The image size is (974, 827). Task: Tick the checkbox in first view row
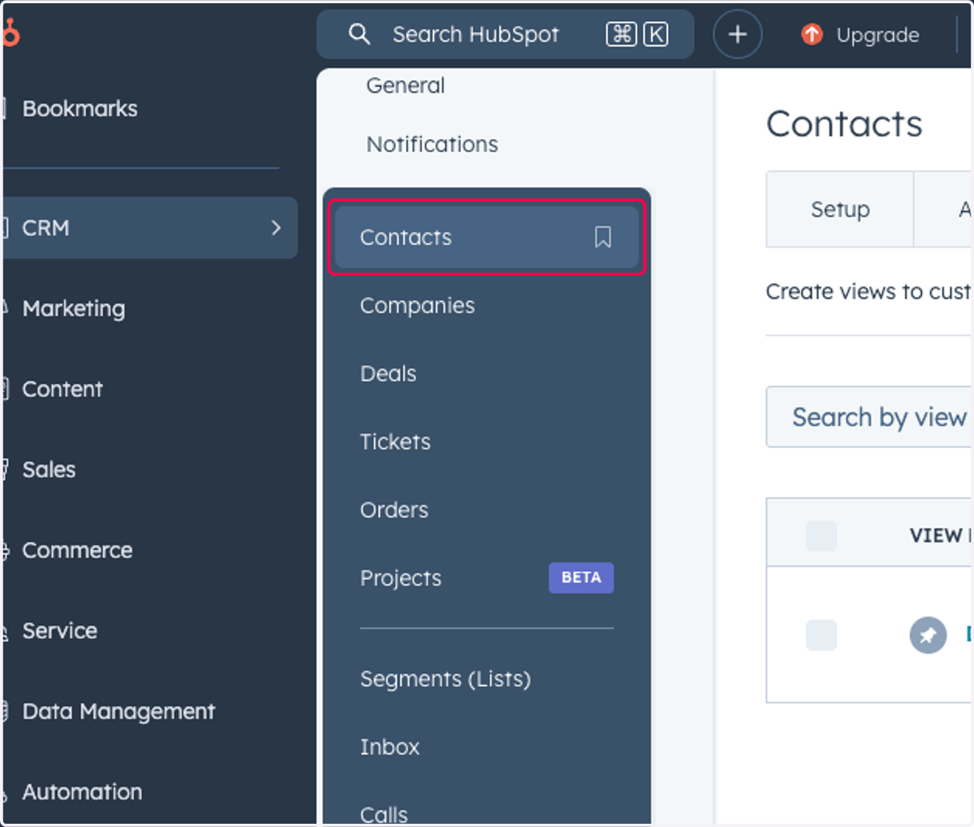821,635
